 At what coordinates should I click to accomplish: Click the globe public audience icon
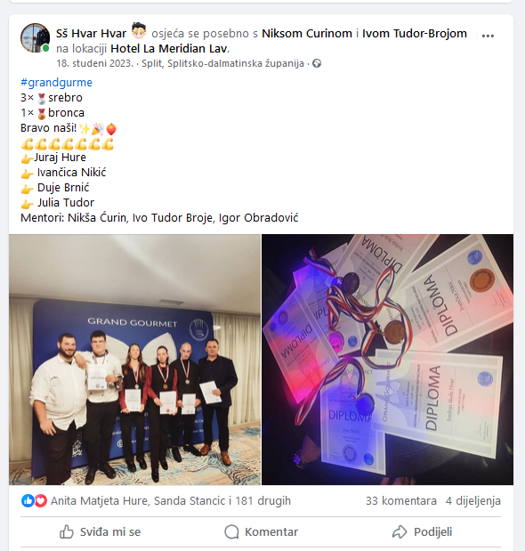point(317,63)
